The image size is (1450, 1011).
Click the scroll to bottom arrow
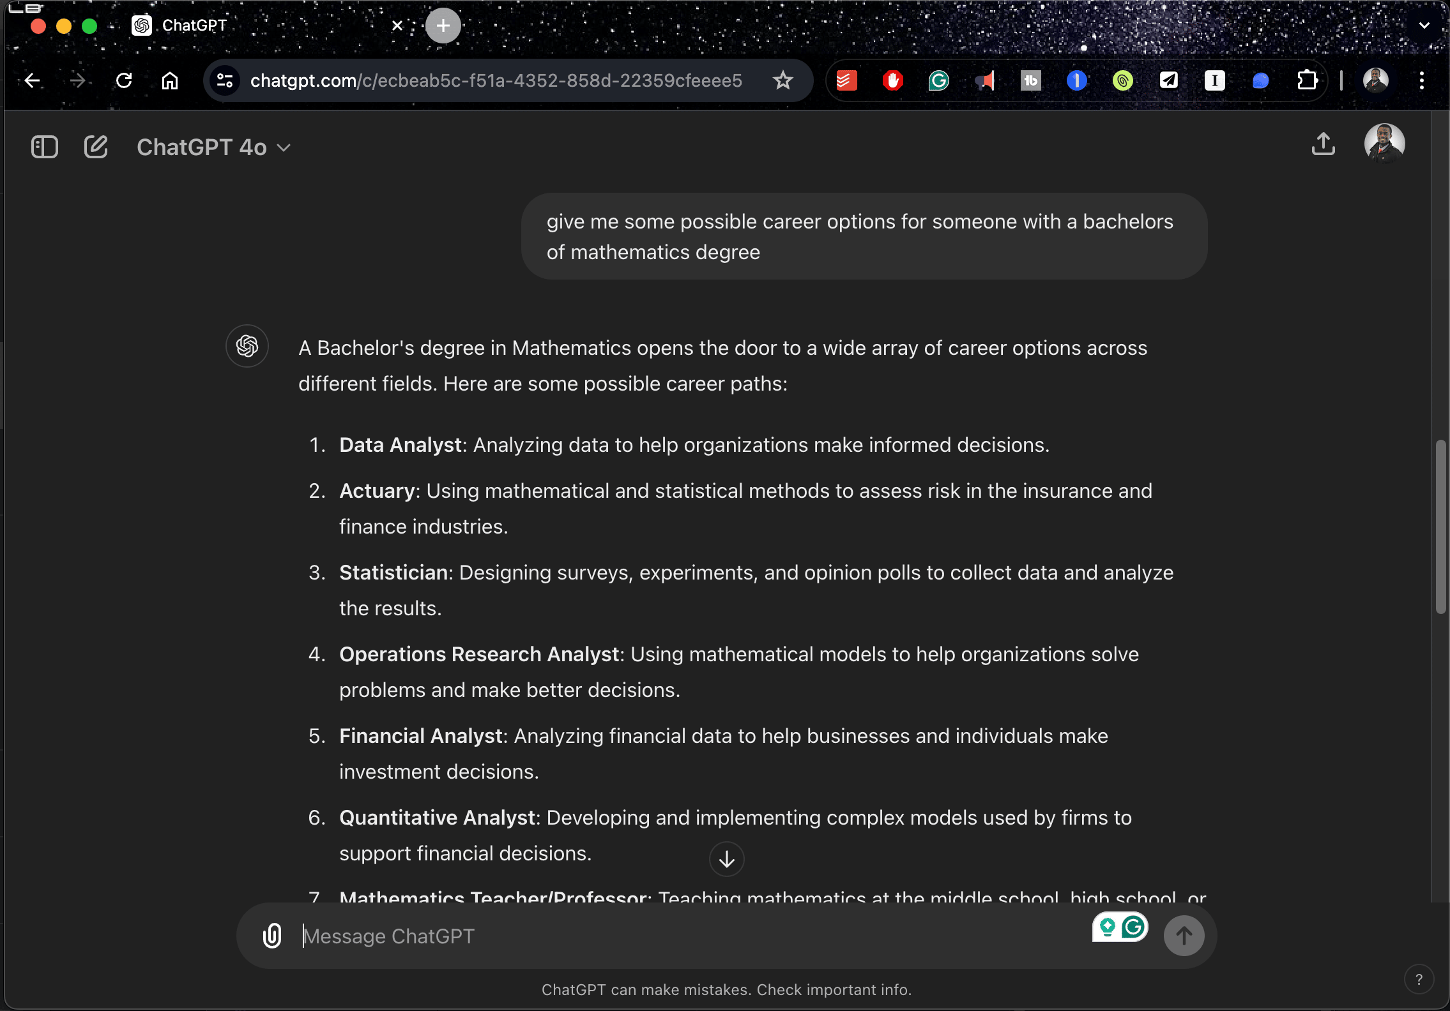coord(726,859)
